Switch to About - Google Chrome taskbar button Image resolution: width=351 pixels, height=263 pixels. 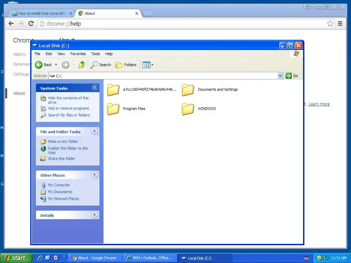(x=95, y=258)
